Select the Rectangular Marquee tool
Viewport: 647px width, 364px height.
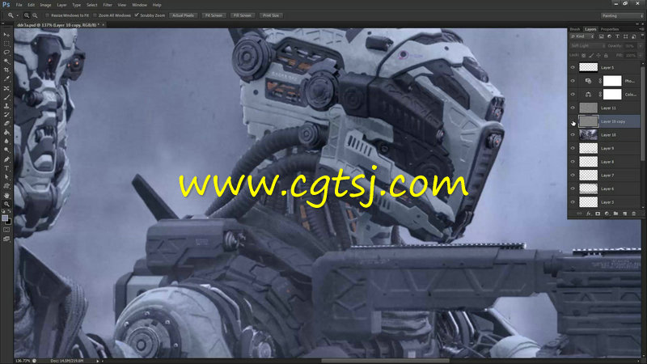[6, 44]
